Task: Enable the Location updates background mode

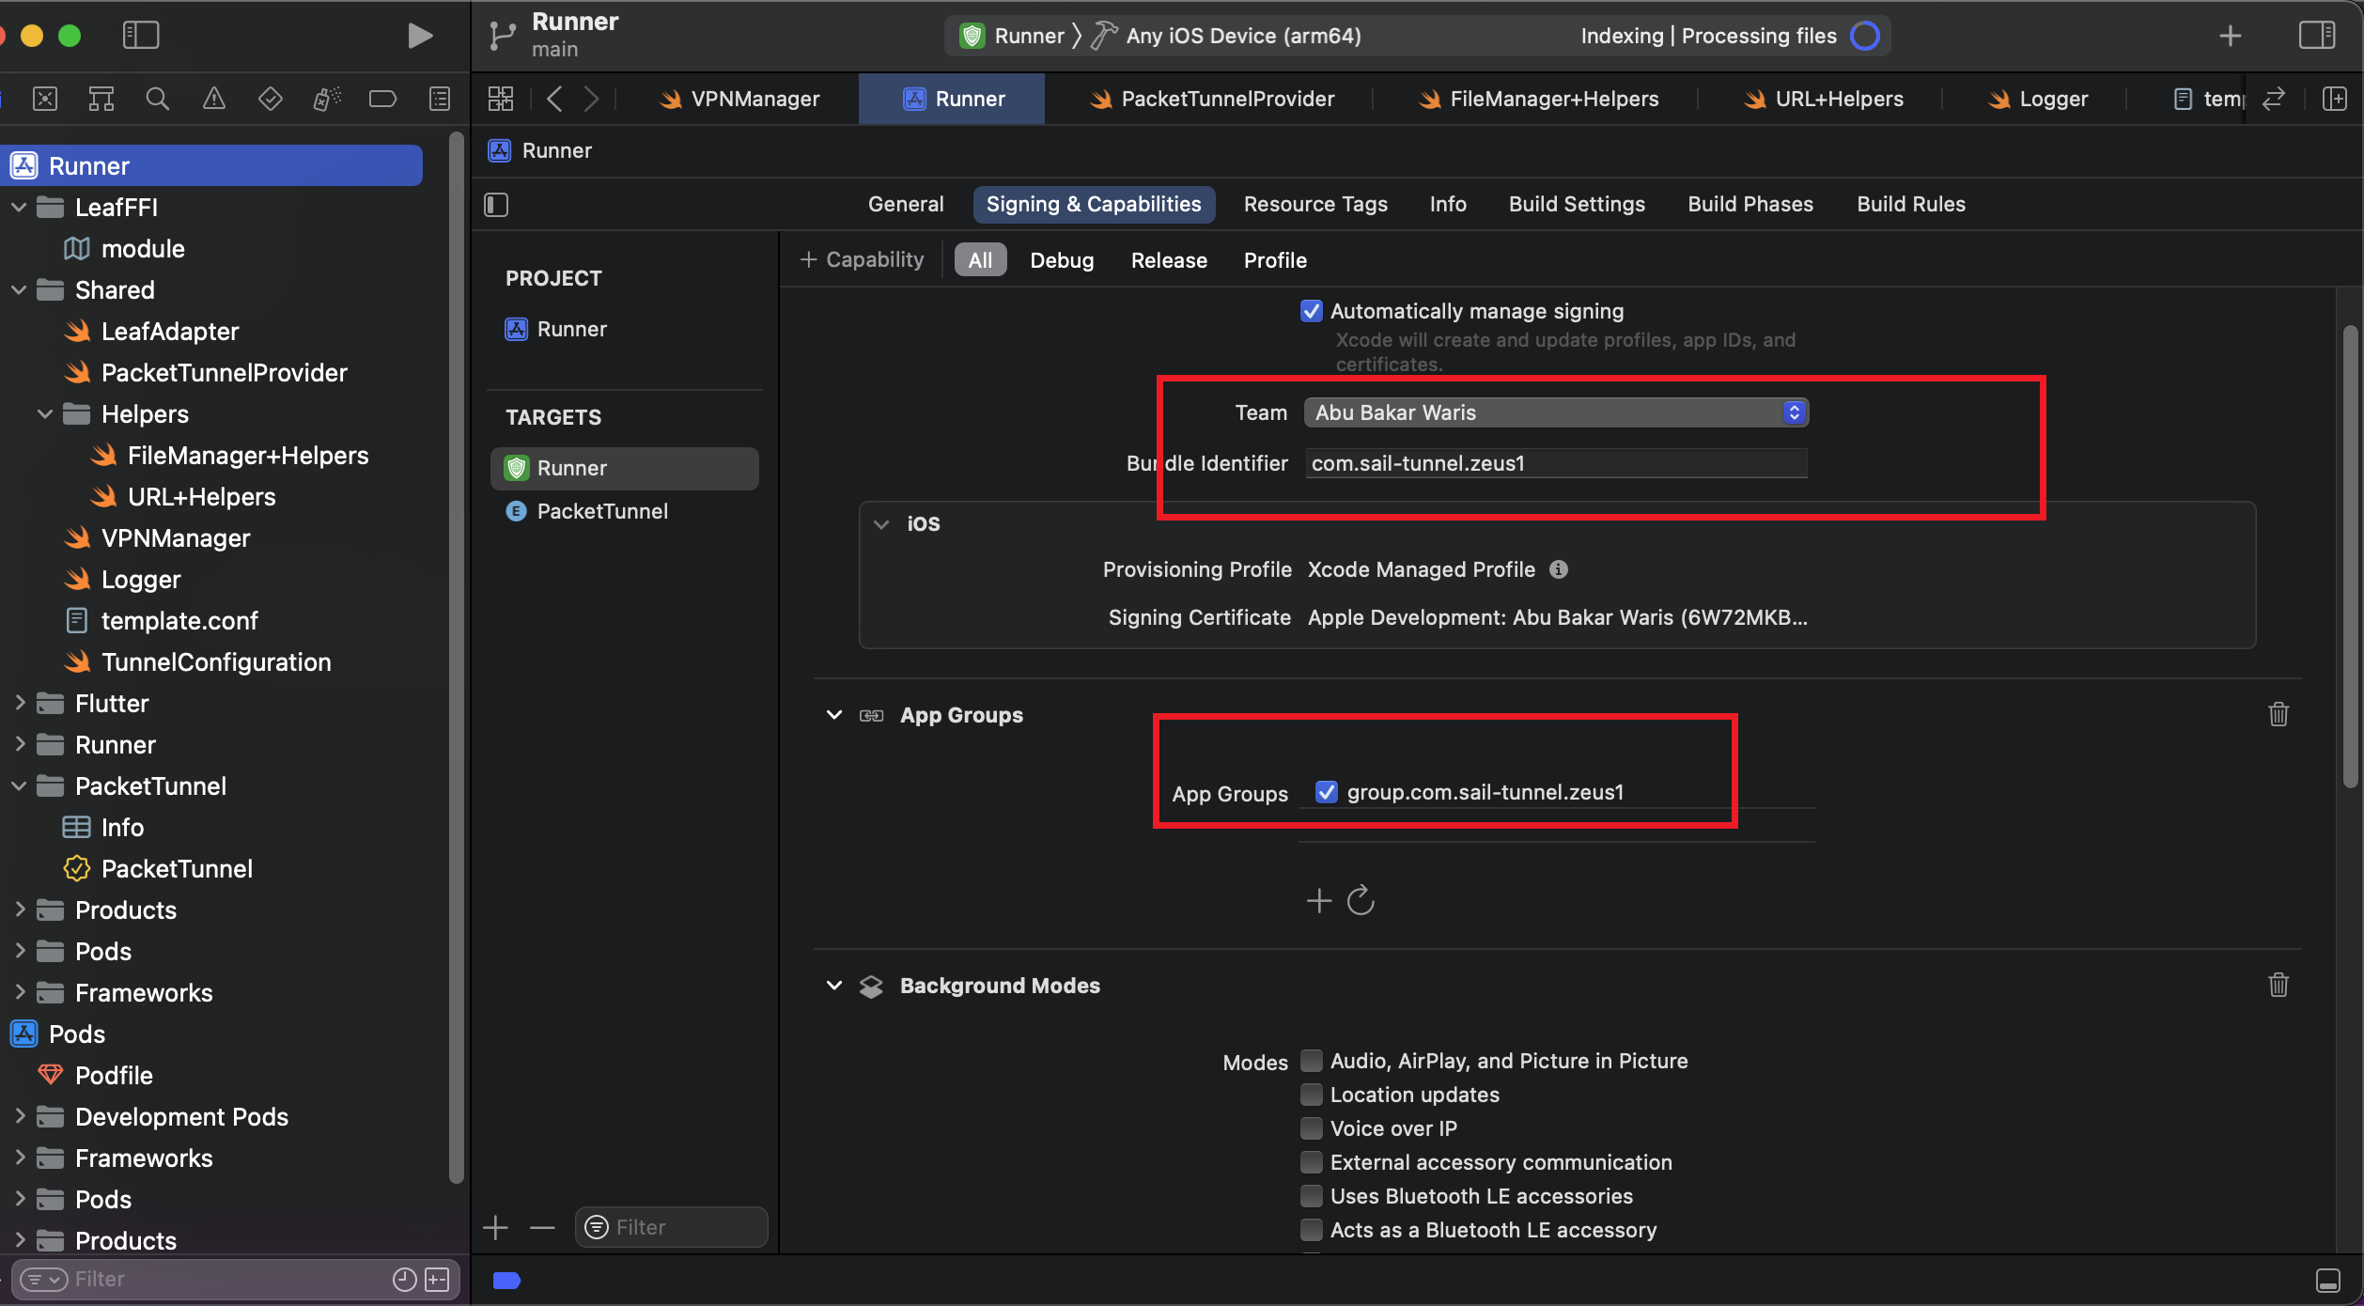Action: pyautogui.click(x=1311, y=1095)
